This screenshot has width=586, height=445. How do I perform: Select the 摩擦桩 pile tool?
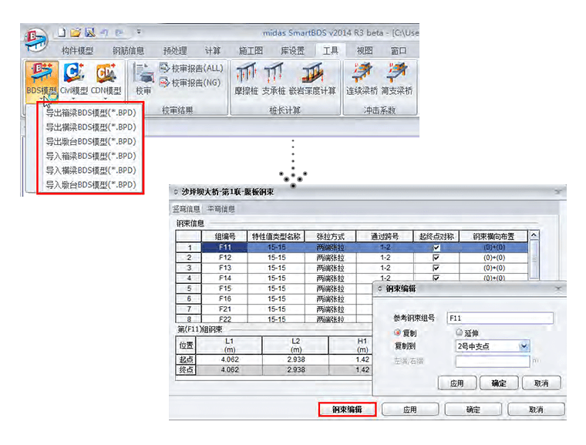[x=246, y=79]
